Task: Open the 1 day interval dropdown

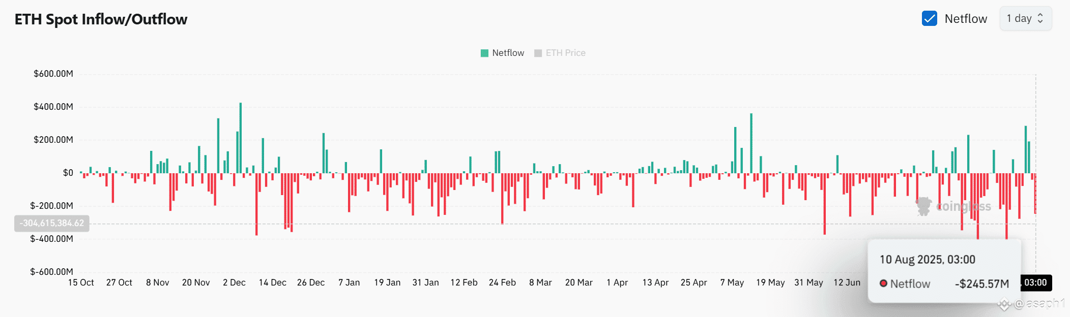Action: pos(1025,19)
